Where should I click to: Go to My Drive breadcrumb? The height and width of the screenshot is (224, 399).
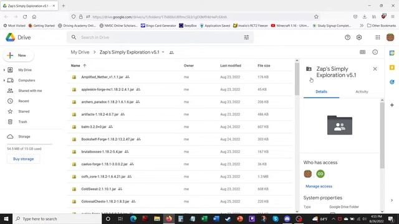pos(80,52)
